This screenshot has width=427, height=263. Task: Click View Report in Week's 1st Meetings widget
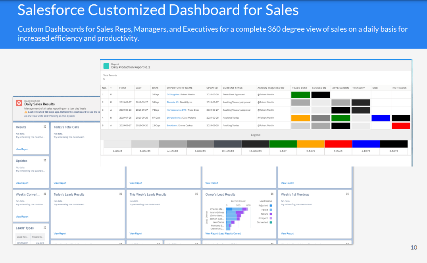coord(287,233)
